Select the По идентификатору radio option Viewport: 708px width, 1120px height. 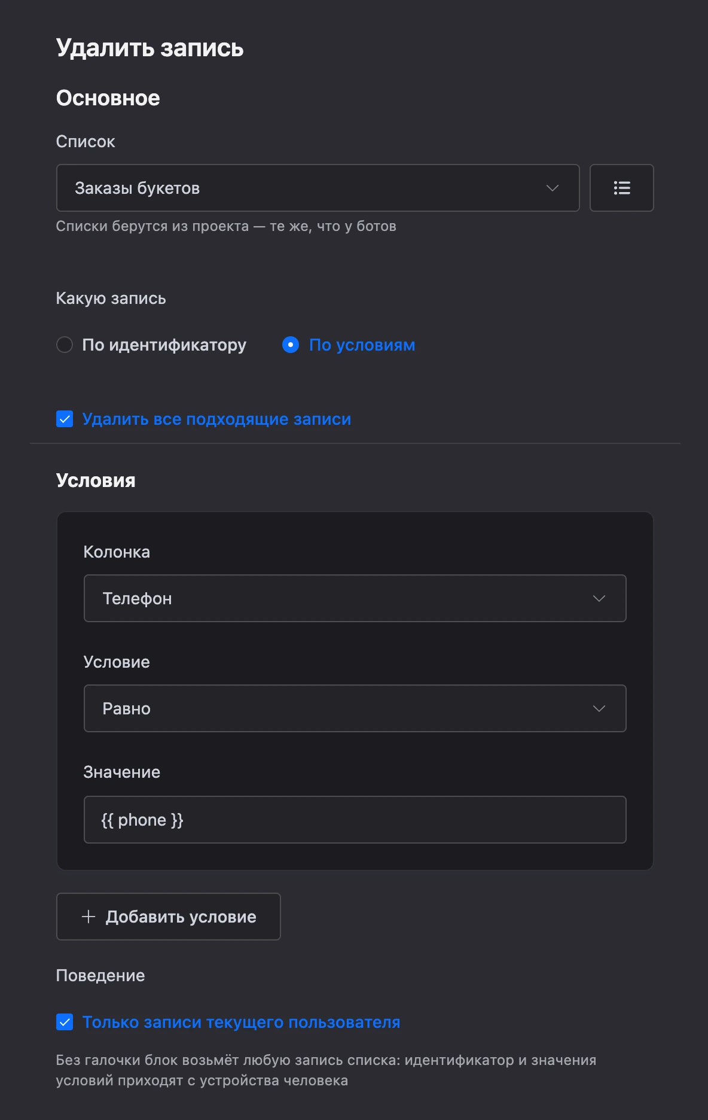click(65, 345)
